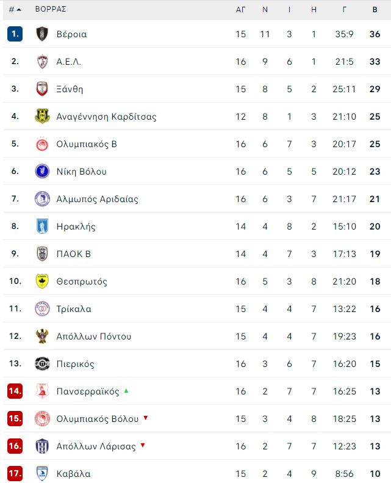Viewport: 391px width, 483px height.
Task: Sort by the ΑΓ matches column
Action: [x=240, y=10]
